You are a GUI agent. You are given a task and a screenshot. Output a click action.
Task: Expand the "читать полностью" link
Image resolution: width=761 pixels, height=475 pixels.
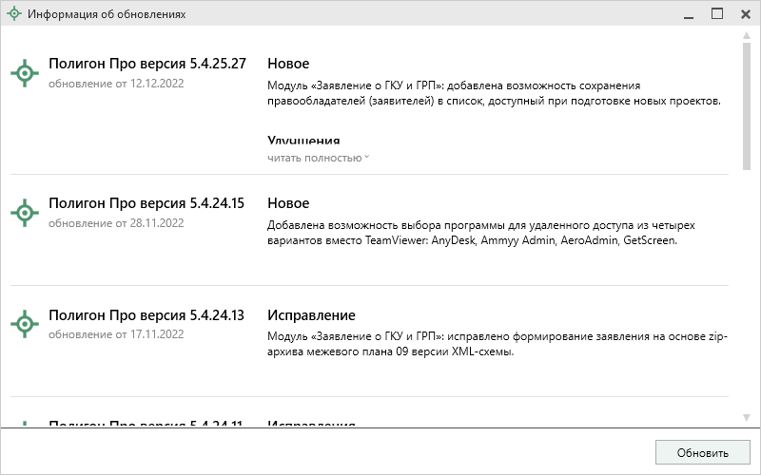pyautogui.click(x=318, y=158)
